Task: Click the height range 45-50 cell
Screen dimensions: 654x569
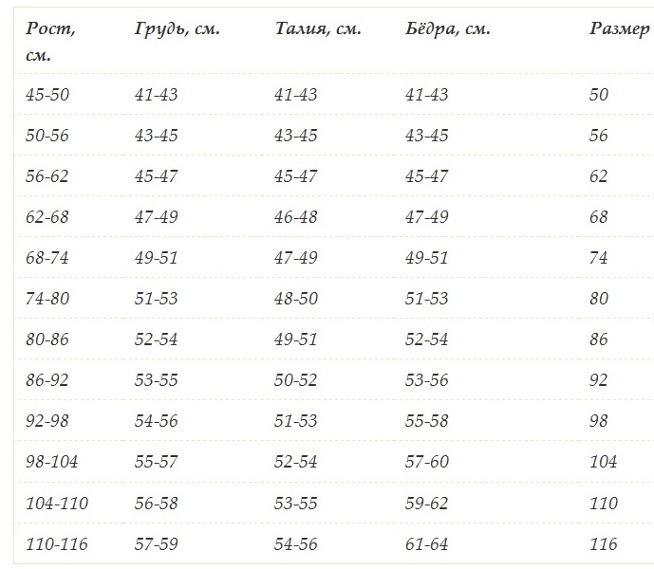Action: (47, 95)
